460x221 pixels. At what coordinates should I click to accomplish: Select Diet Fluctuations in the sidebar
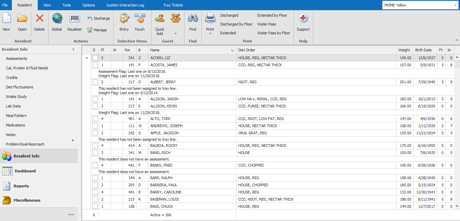click(20, 87)
